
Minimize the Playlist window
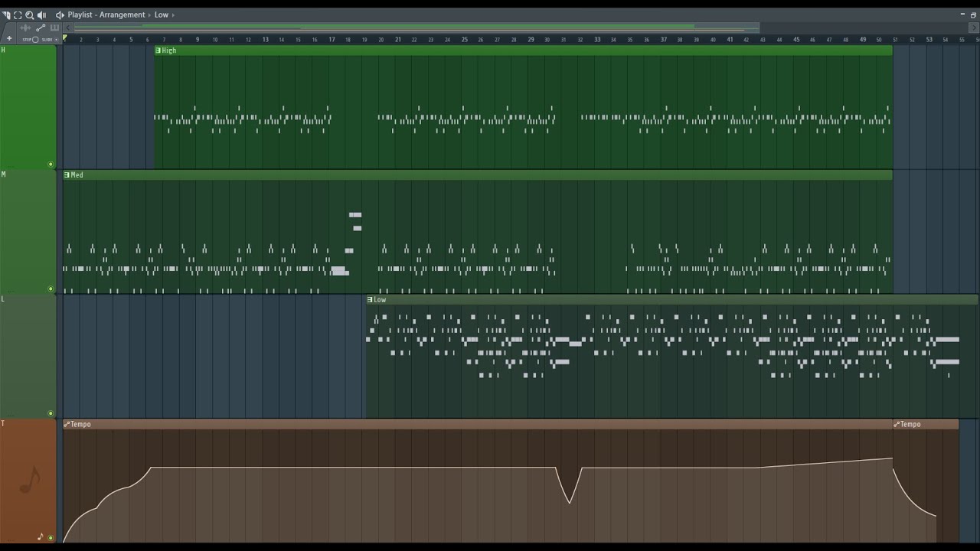click(962, 15)
